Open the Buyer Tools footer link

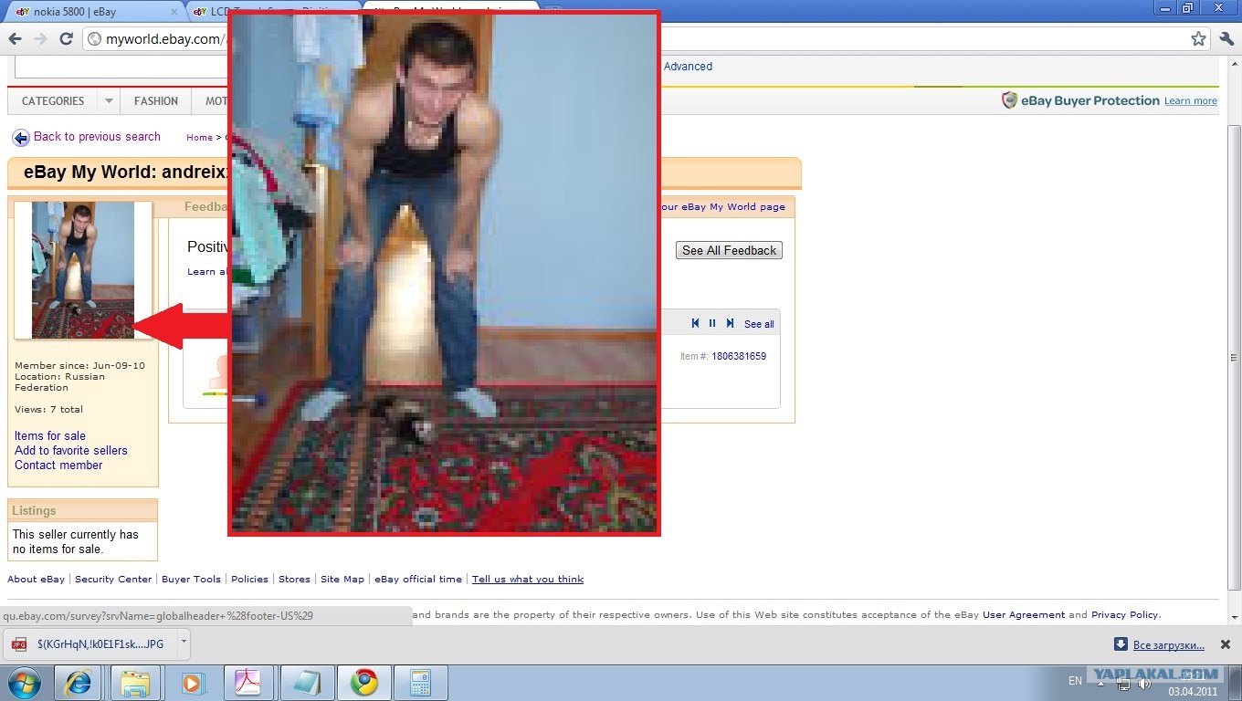(191, 579)
